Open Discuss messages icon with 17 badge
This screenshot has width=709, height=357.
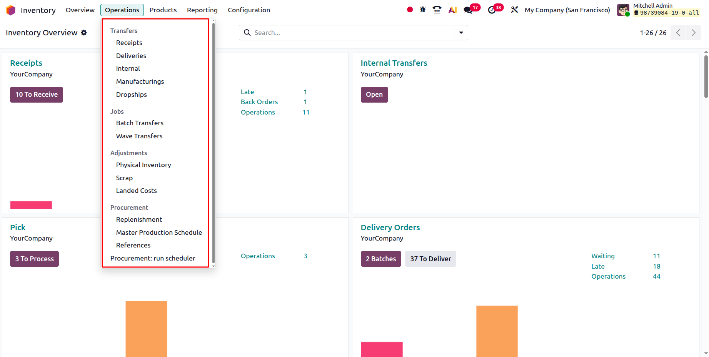(468, 10)
